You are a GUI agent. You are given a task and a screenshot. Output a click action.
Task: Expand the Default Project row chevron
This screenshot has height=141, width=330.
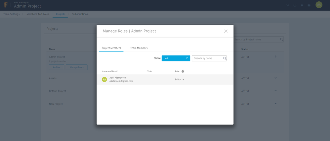pyautogui.click(x=276, y=91)
